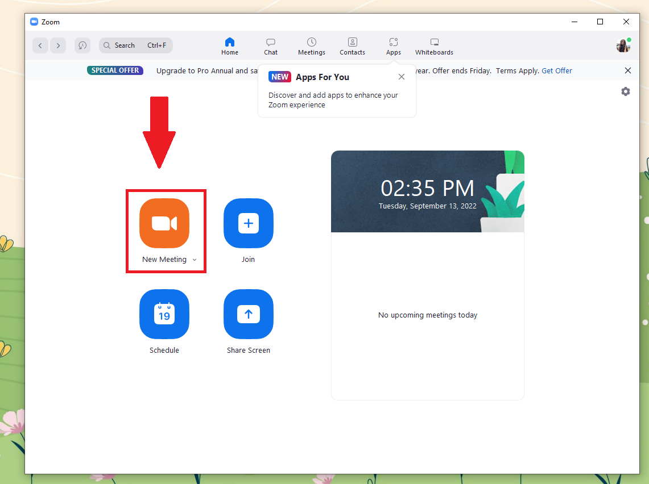Open settings via gear icon

[x=626, y=91]
